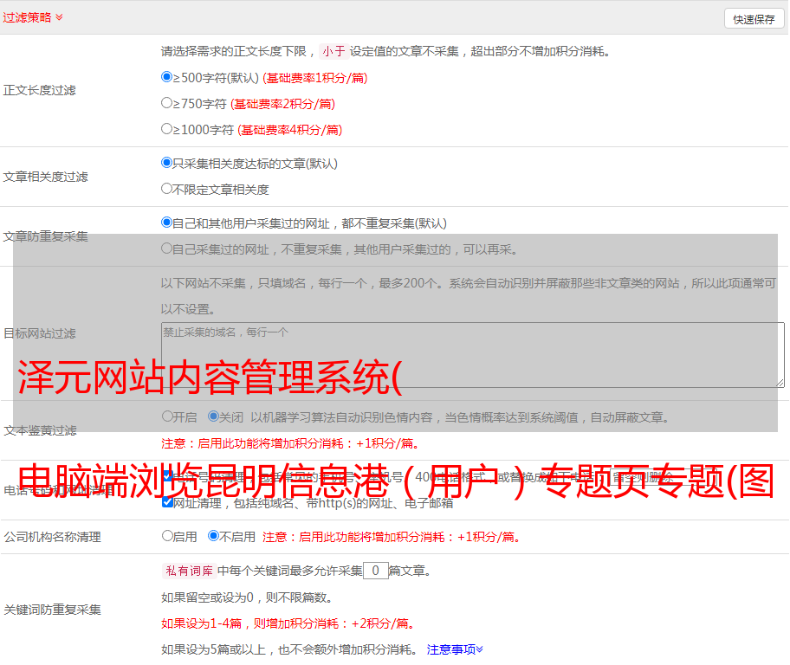
Task: Click the 快速保存 button
Action: point(754,19)
